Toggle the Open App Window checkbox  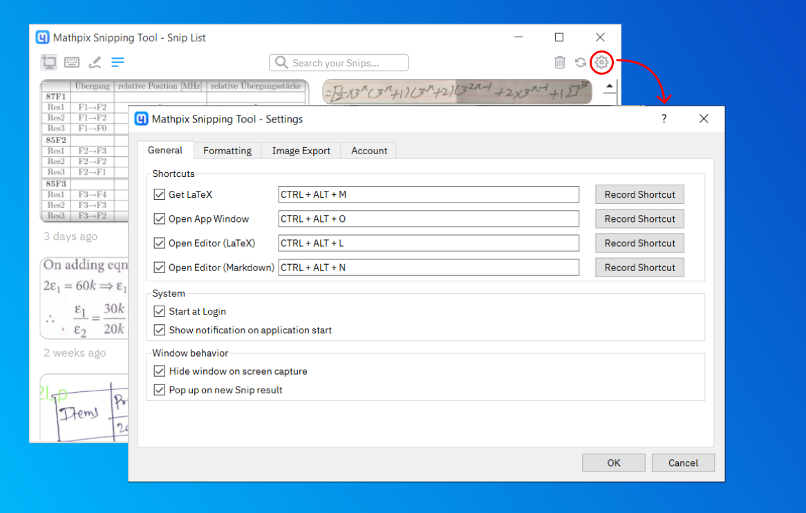[x=160, y=218]
